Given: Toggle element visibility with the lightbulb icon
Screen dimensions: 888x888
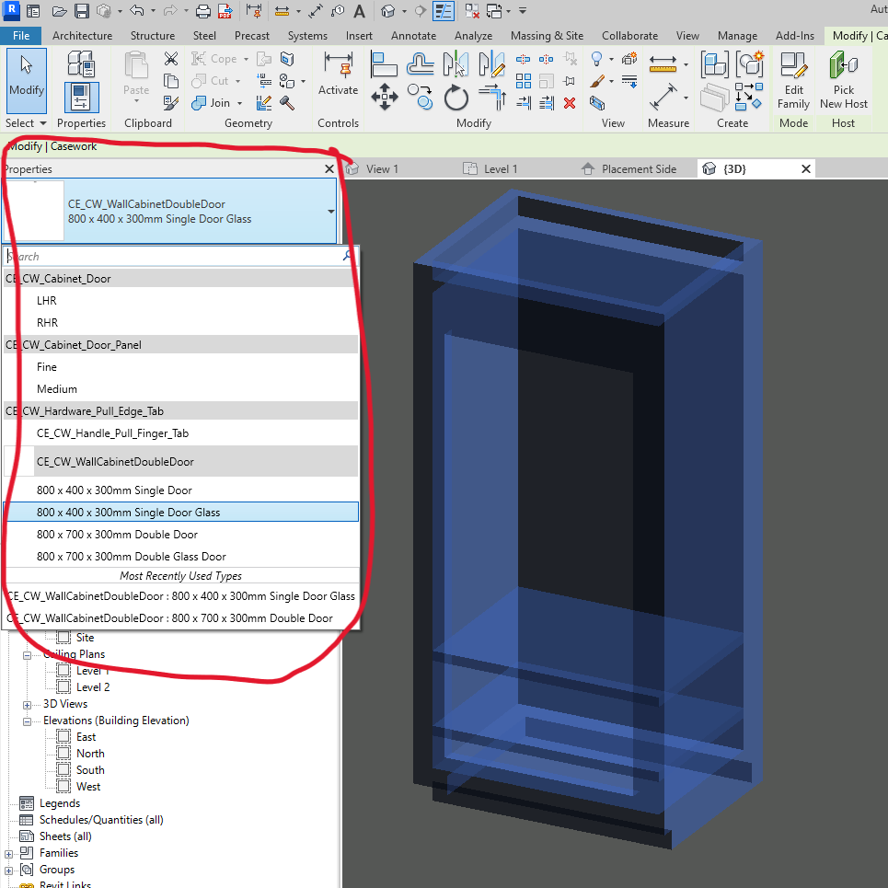Looking at the screenshot, I should point(594,58).
